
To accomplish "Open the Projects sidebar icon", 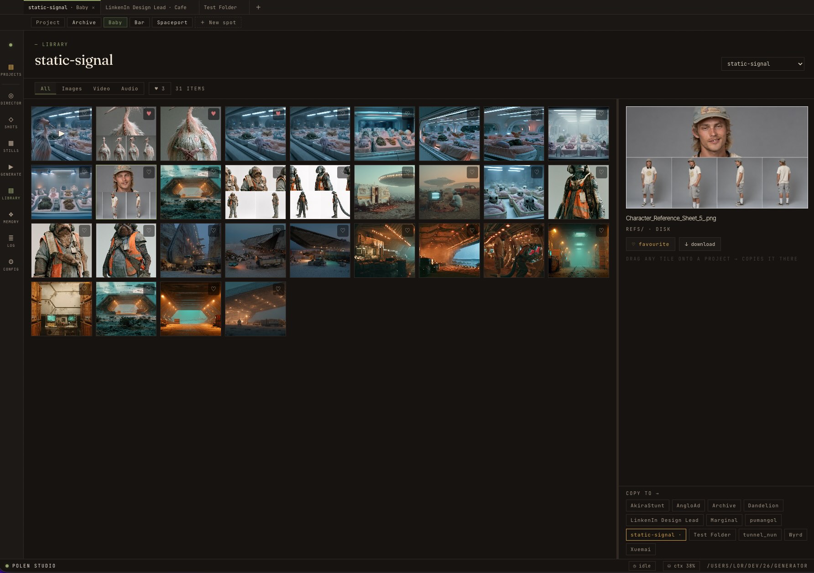I will click(x=11, y=70).
